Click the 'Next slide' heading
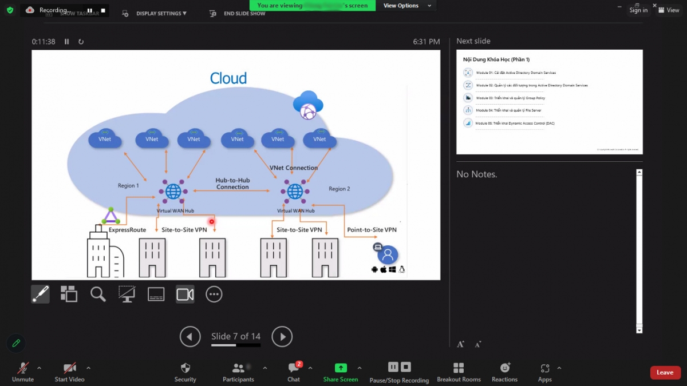This screenshot has width=687, height=386. point(473,41)
